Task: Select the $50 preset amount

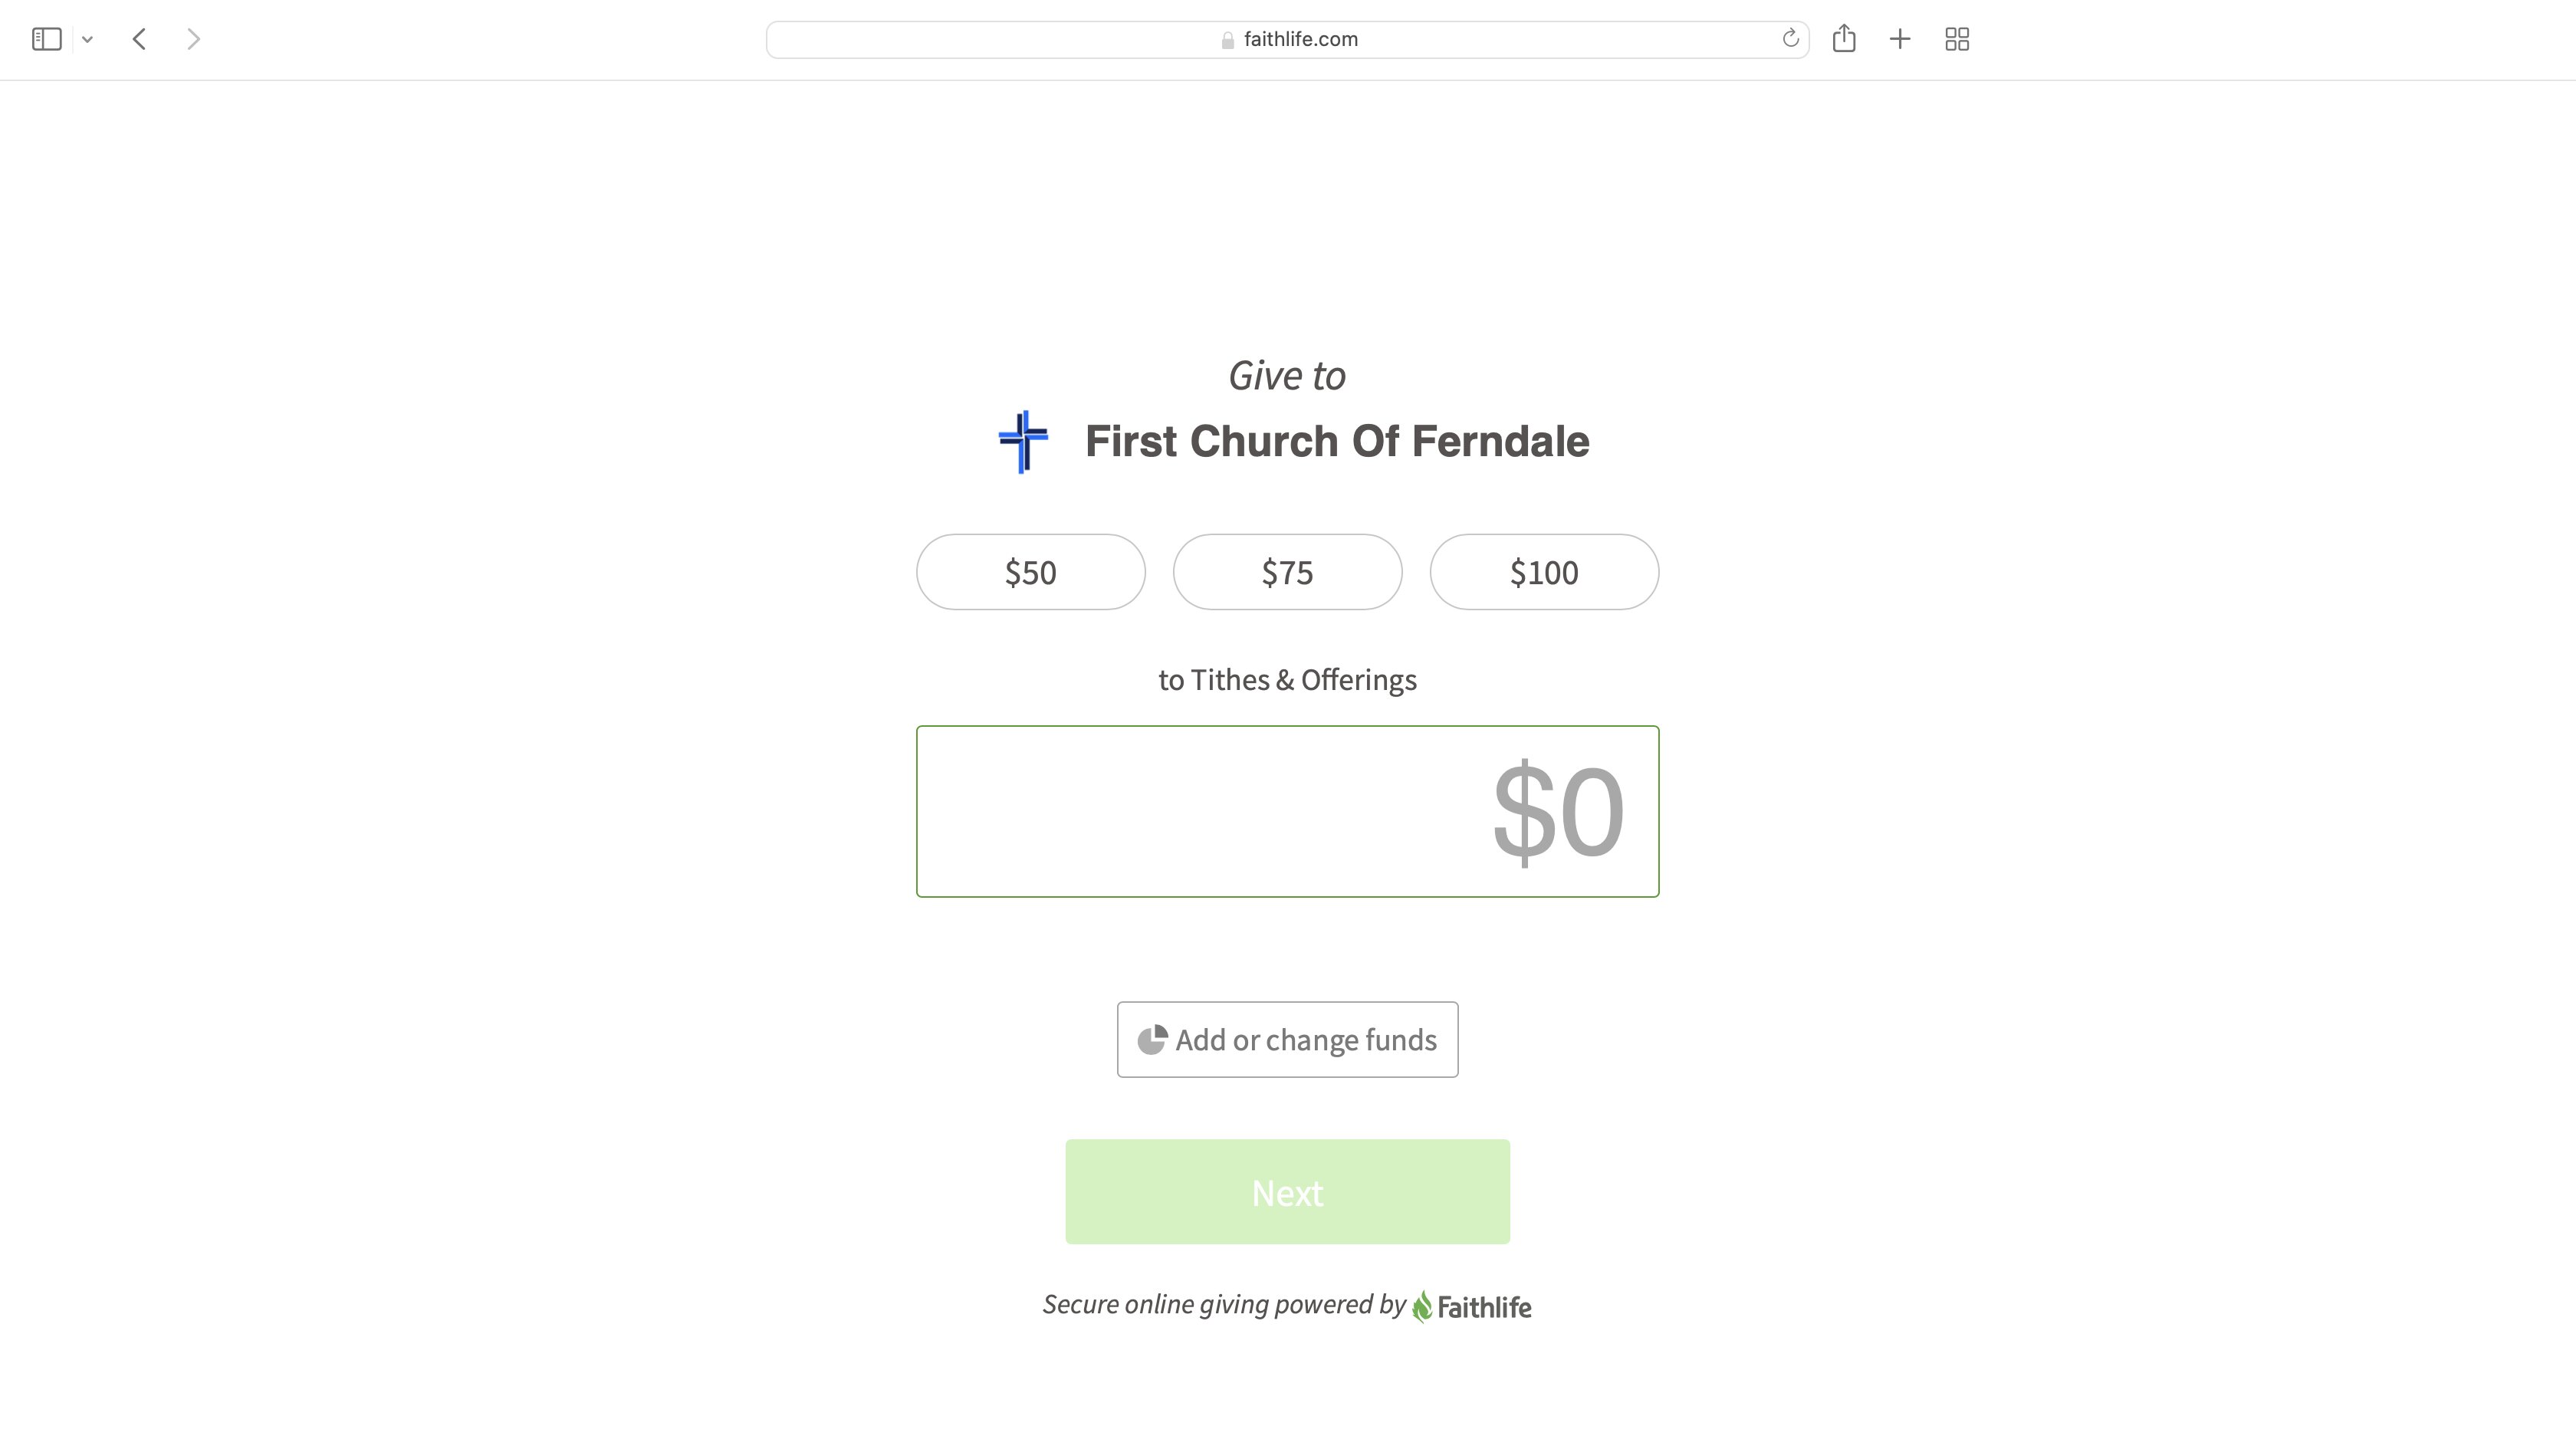Action: point(1030,572)
